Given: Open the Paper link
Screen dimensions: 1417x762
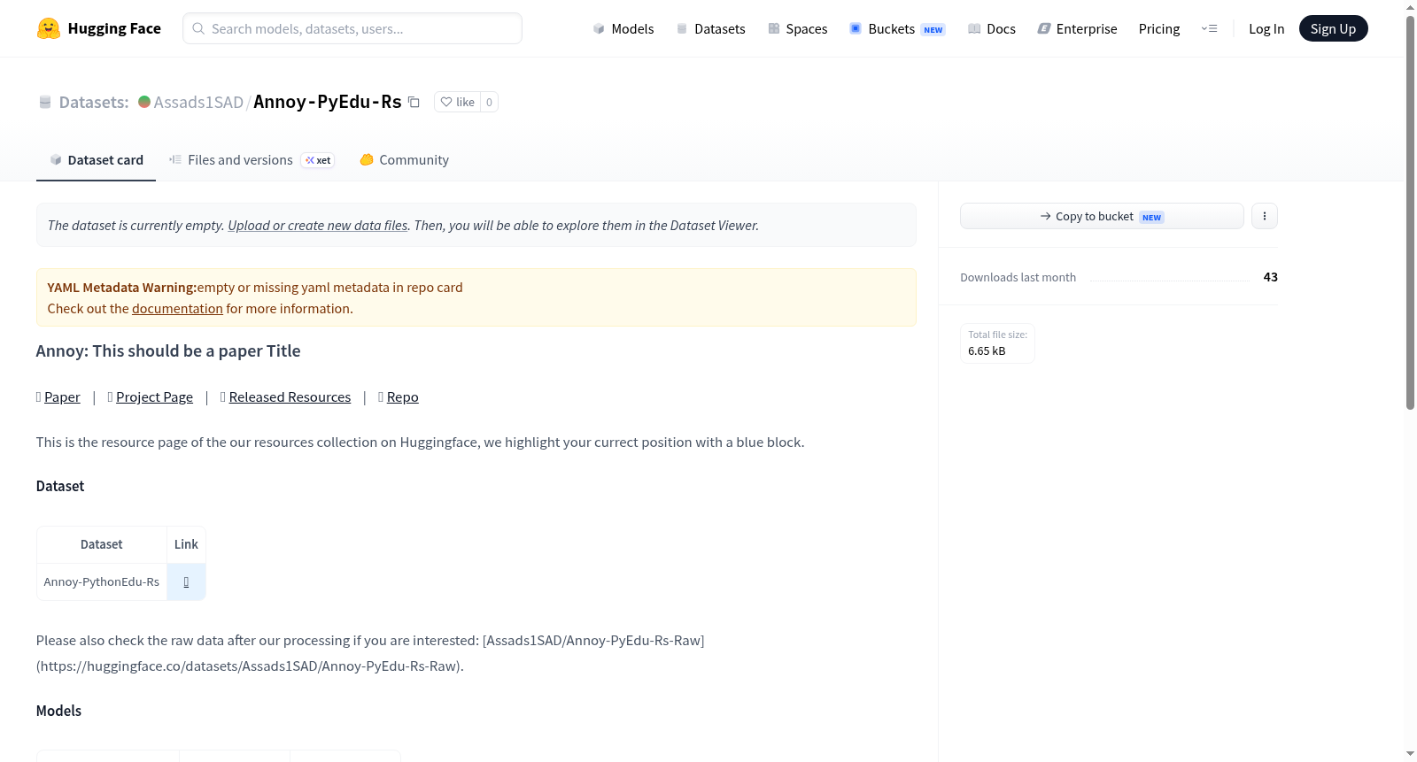Looking at the screenshot, I should pos(62,397).
